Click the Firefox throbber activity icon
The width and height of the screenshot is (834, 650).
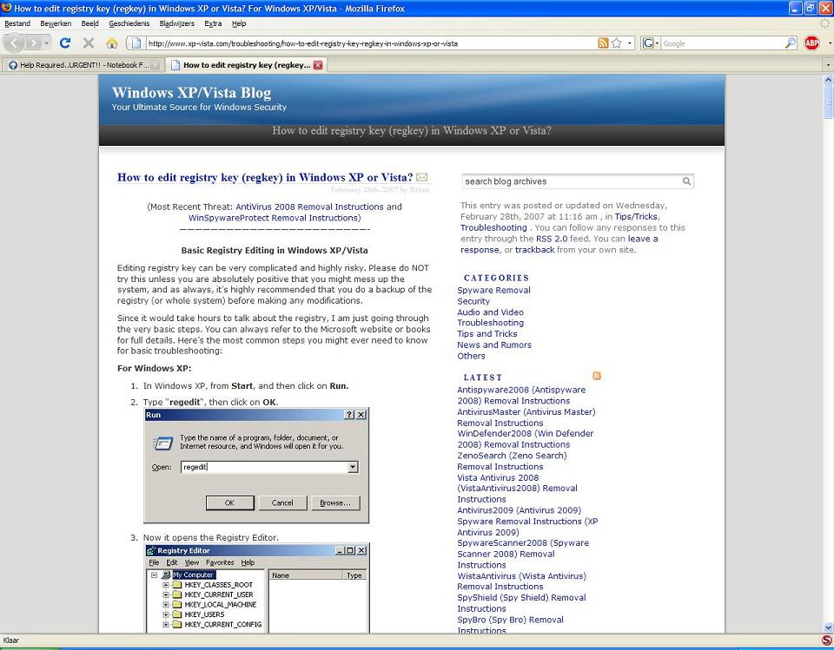pyautogui.click(x=825, y=23)
